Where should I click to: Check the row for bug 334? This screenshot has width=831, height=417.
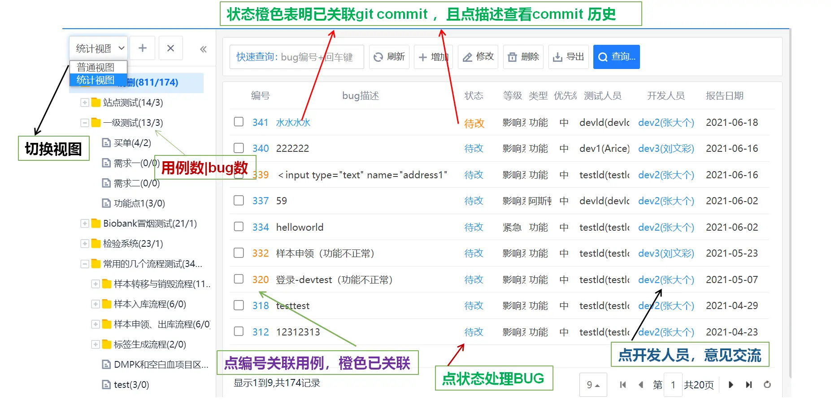(x=239, y=227)
